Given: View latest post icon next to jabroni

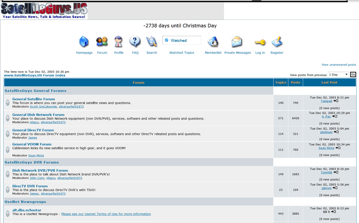Looking at the screenshot, I should coord(335,188).
